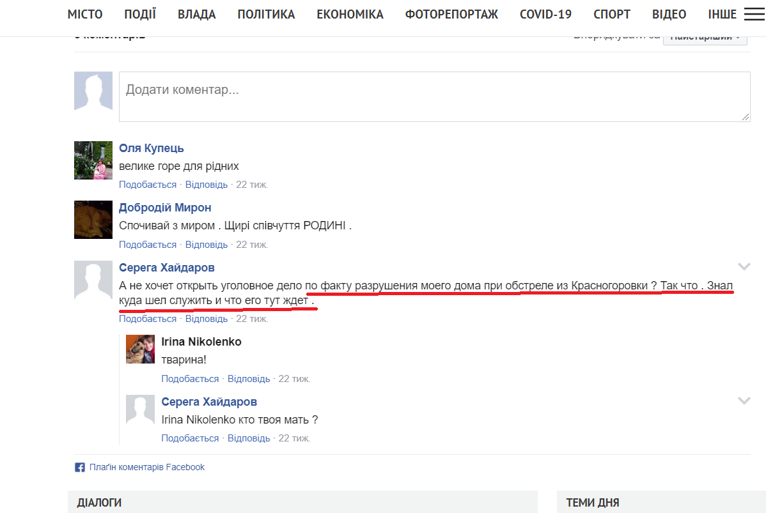766x513 pixels.
Task: Go to the СПОРТ section
Action: (x=612, y=14)
